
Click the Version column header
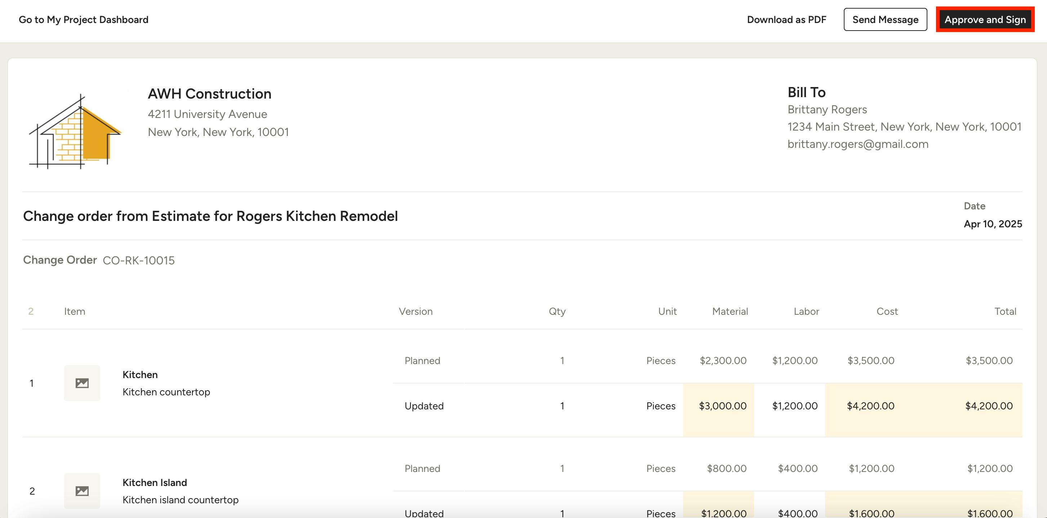[415, 312]
